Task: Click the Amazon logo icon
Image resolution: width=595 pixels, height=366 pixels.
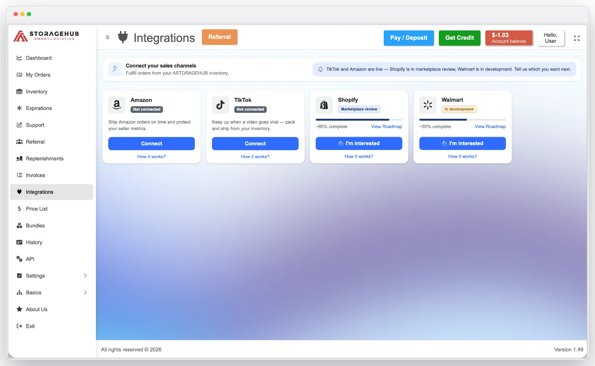Action: pyautogui.click(x=117, y=105)
